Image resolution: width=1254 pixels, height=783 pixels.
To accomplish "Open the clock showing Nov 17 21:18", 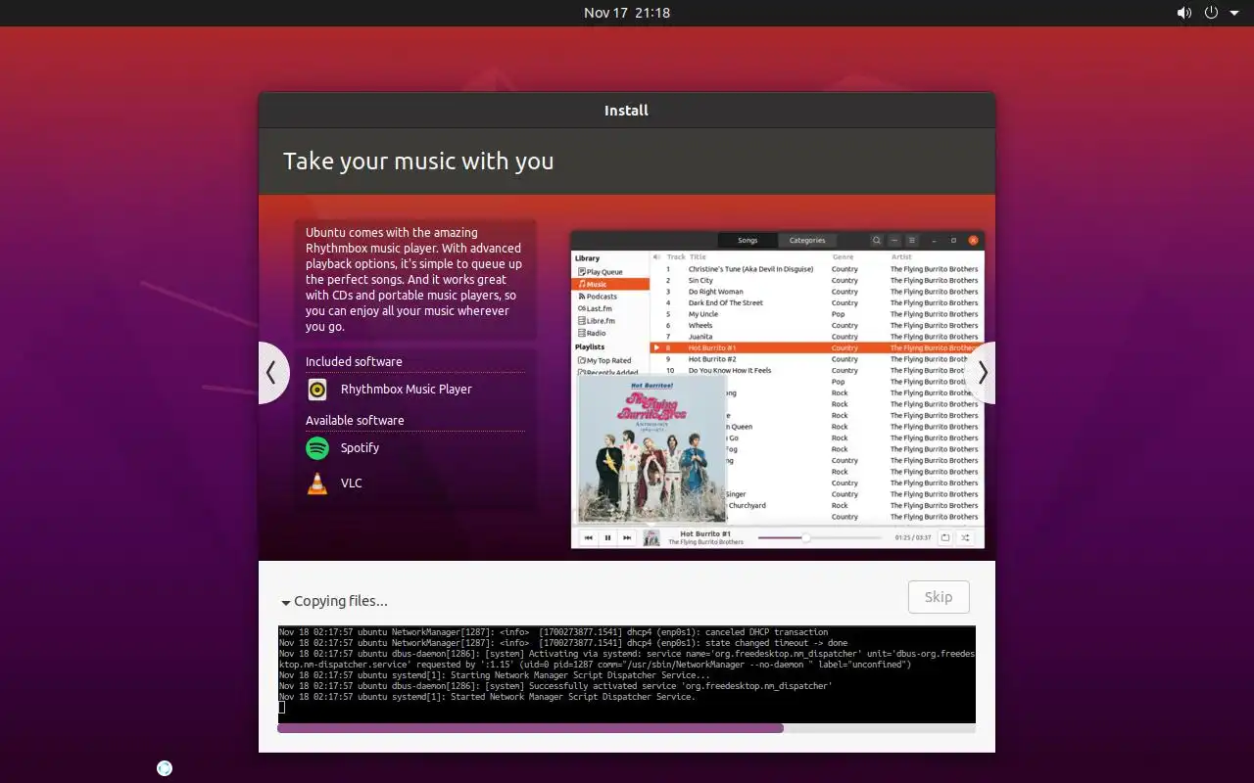I will (627, 13).
